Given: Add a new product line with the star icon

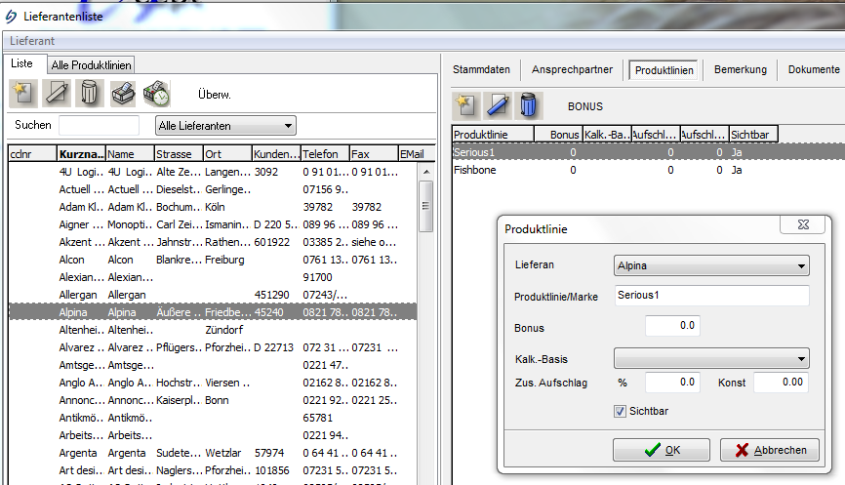Looking at the screenshot, I should tap(466, 104).
